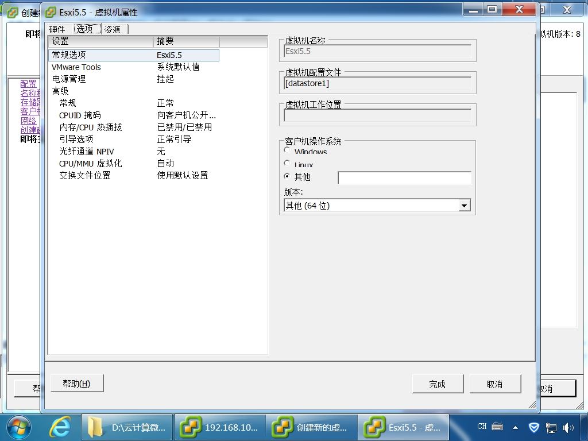Launch Internet Explorer from the taskbar
This screenshot has height=441, width=588.
(x=60, y=427)
